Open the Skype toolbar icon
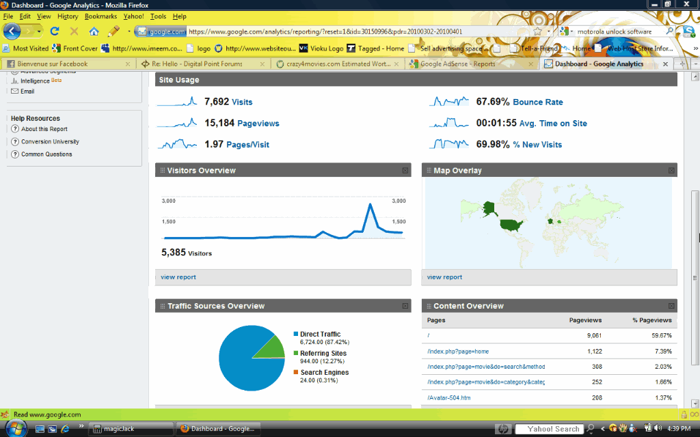This screenshot has width=700, height=437. tap(688, 31)
